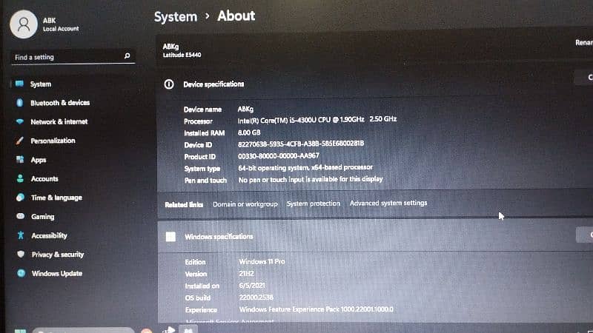Select Device ID value beginning 82270638
The height and width of the screenshot is (333, 593).
[301, 144]
